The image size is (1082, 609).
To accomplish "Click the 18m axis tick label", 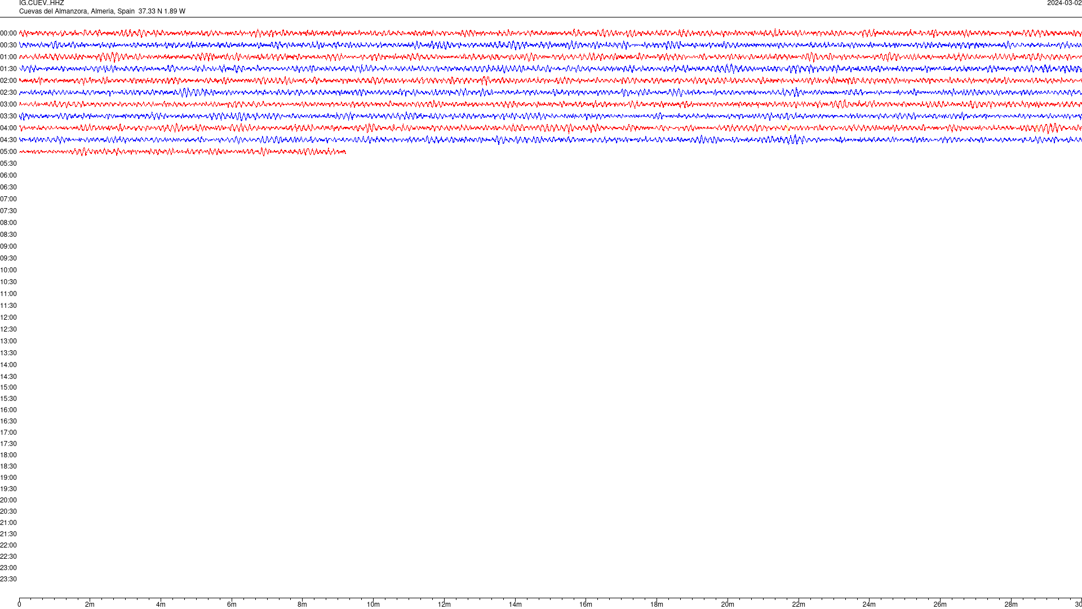I will (657, 604).
